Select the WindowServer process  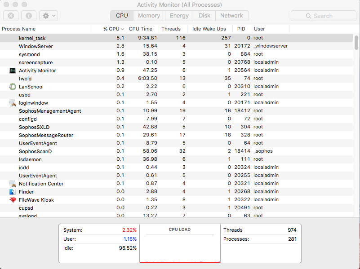coord(176,46)
